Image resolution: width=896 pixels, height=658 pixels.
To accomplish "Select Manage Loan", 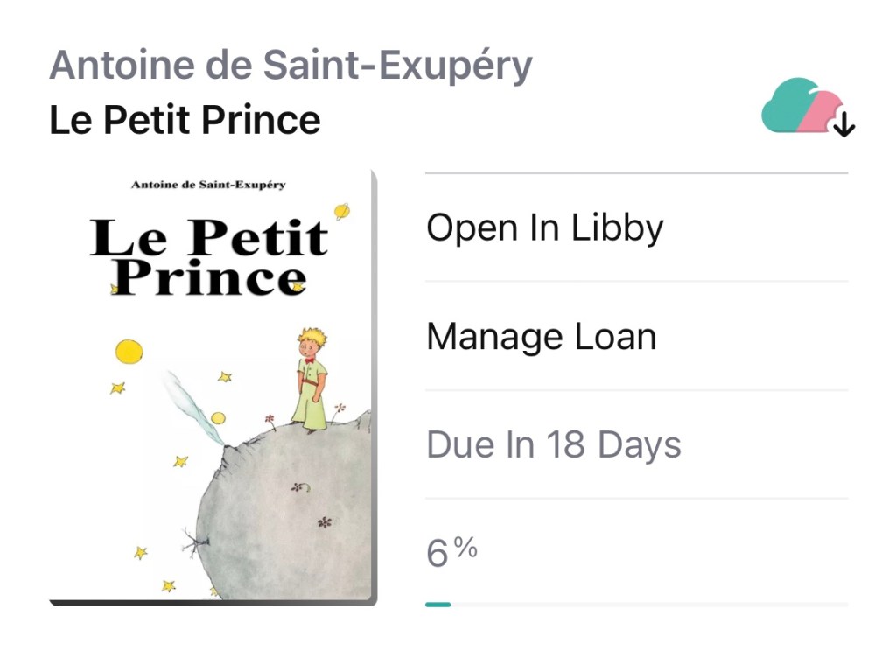I will pos(541,337).
